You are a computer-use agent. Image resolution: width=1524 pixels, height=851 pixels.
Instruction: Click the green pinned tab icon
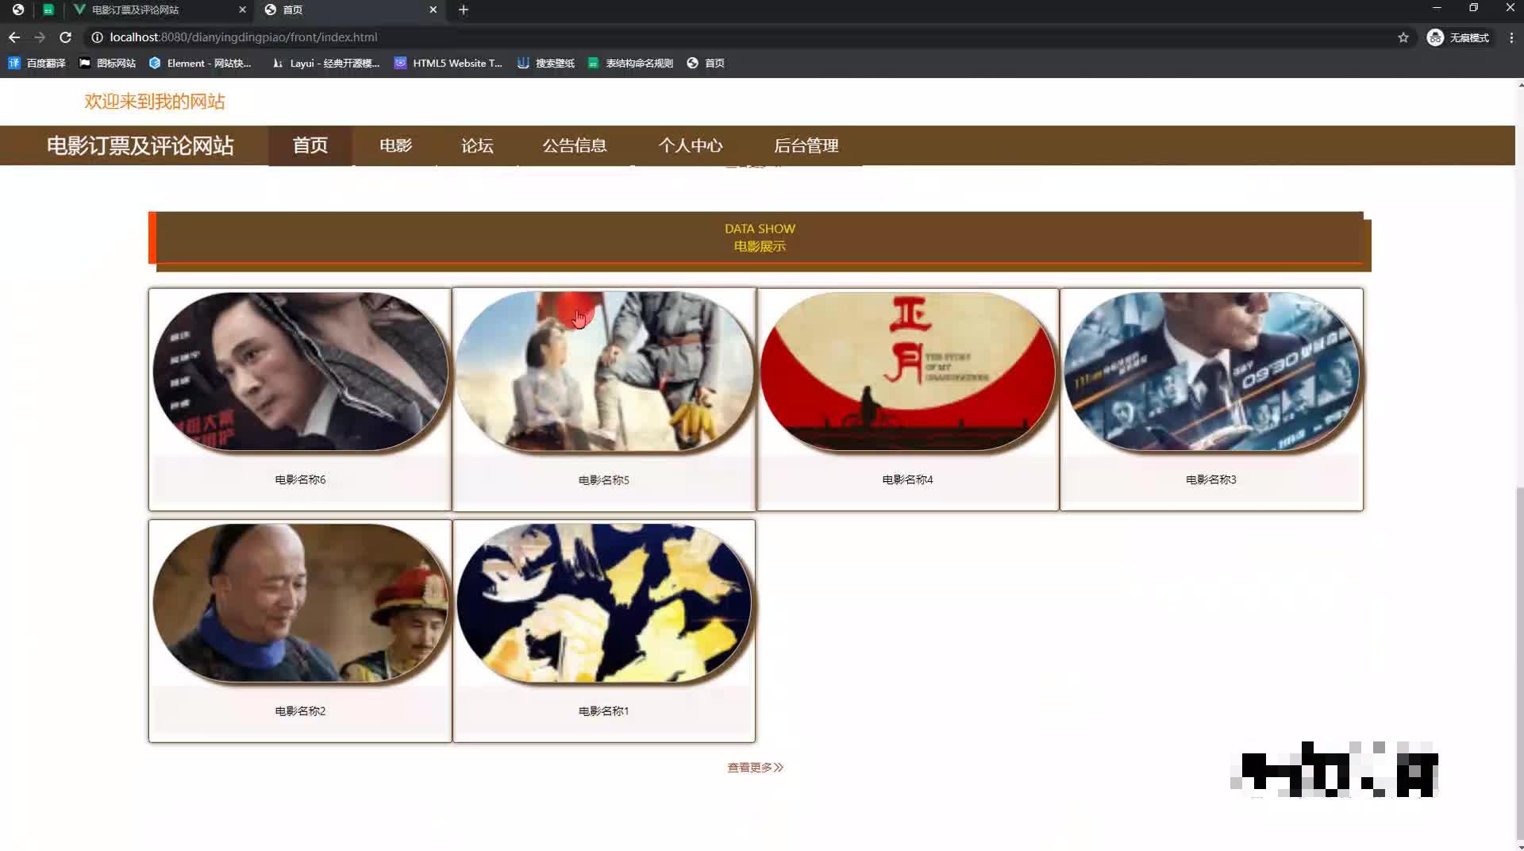(x=48, y=10)
